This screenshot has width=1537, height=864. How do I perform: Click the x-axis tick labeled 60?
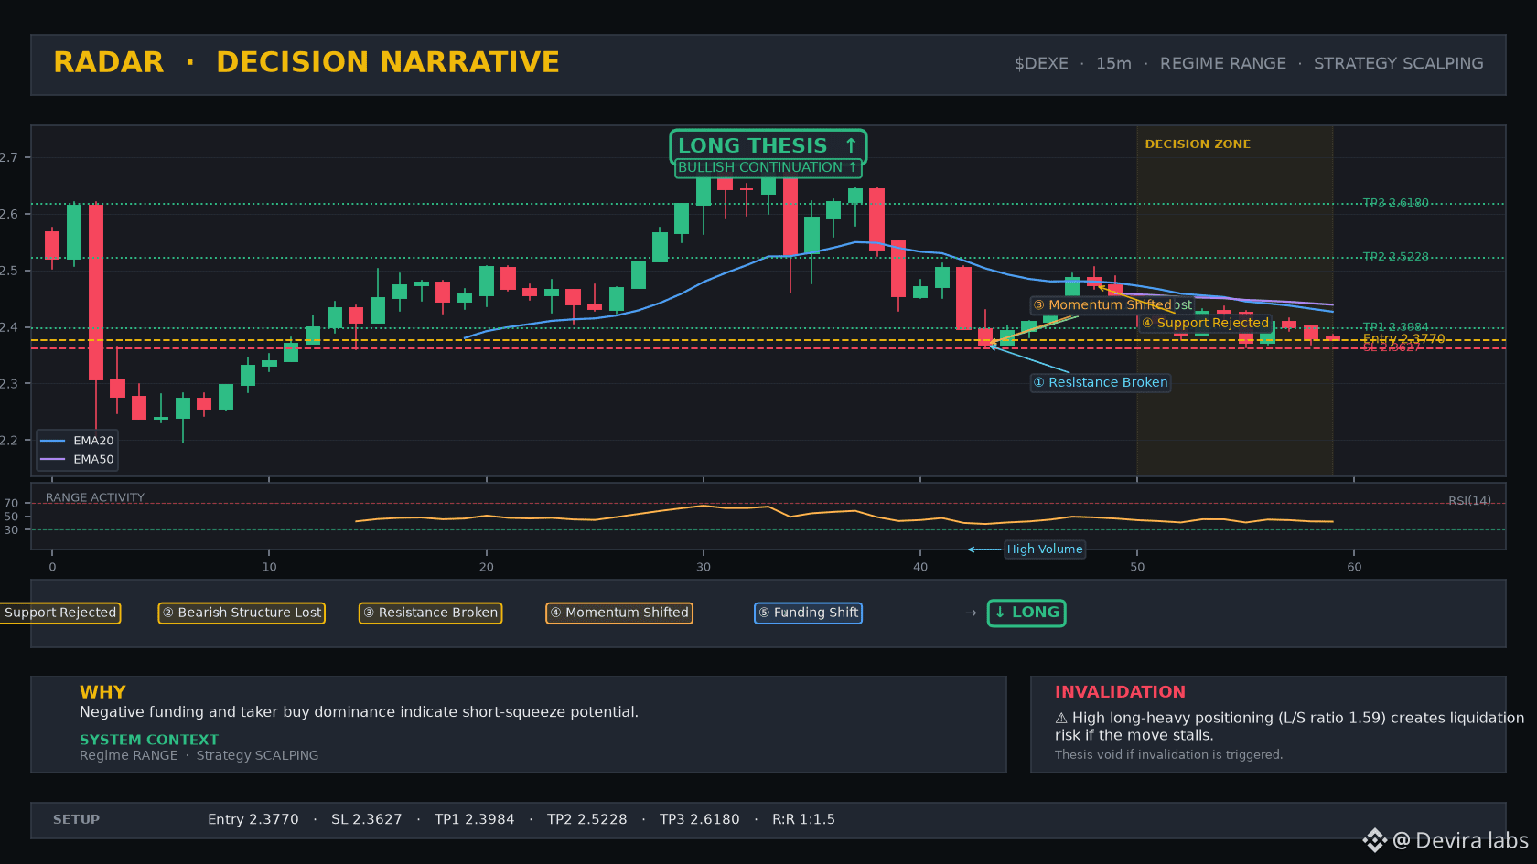click(x=1354, y=567)
